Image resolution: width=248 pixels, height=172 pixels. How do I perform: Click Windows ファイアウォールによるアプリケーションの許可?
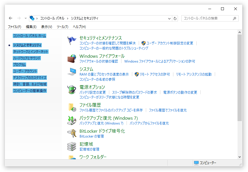159,61
